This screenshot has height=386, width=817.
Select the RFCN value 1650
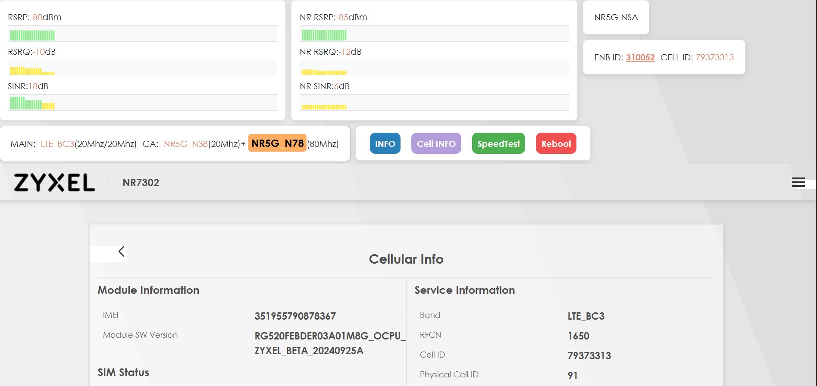tap(578, 336)
